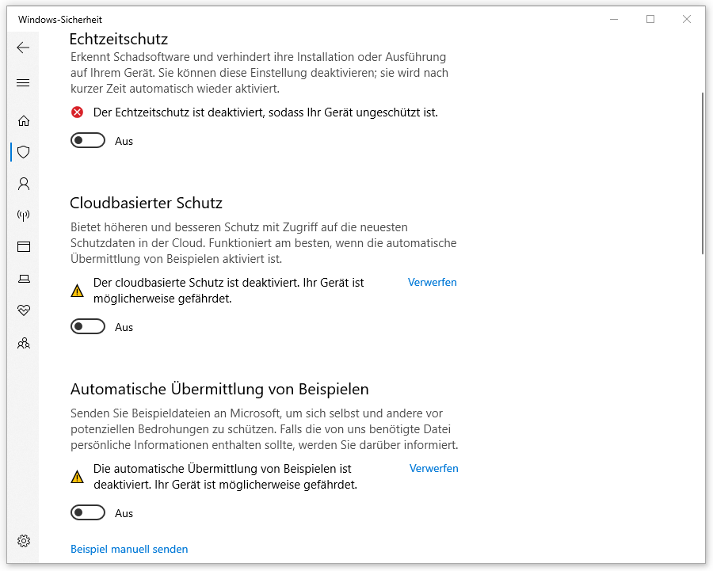Open App- und Browsersteuerung icon
The height and width of the screenshot is (571, 713).
pos(23,246)
